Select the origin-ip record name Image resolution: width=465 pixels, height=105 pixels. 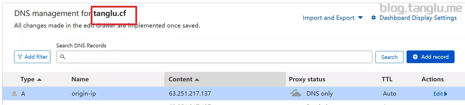84,94
